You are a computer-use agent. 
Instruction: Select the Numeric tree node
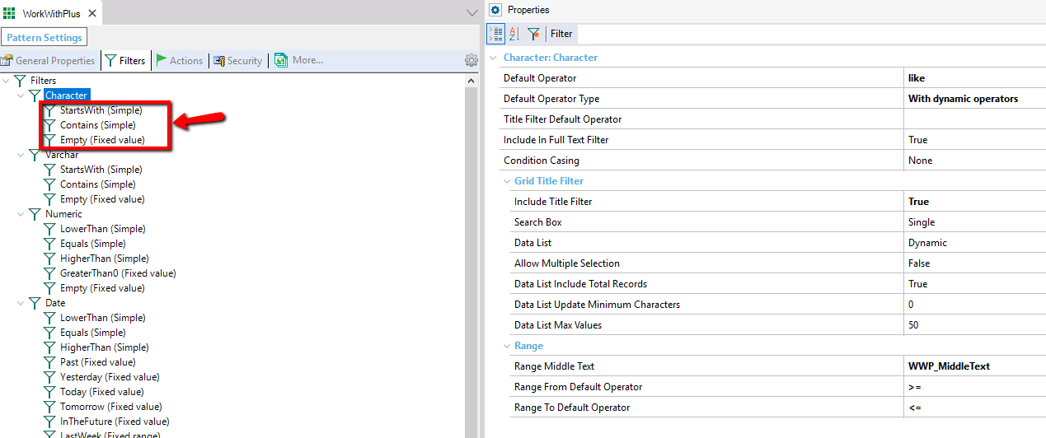(63, 214)
